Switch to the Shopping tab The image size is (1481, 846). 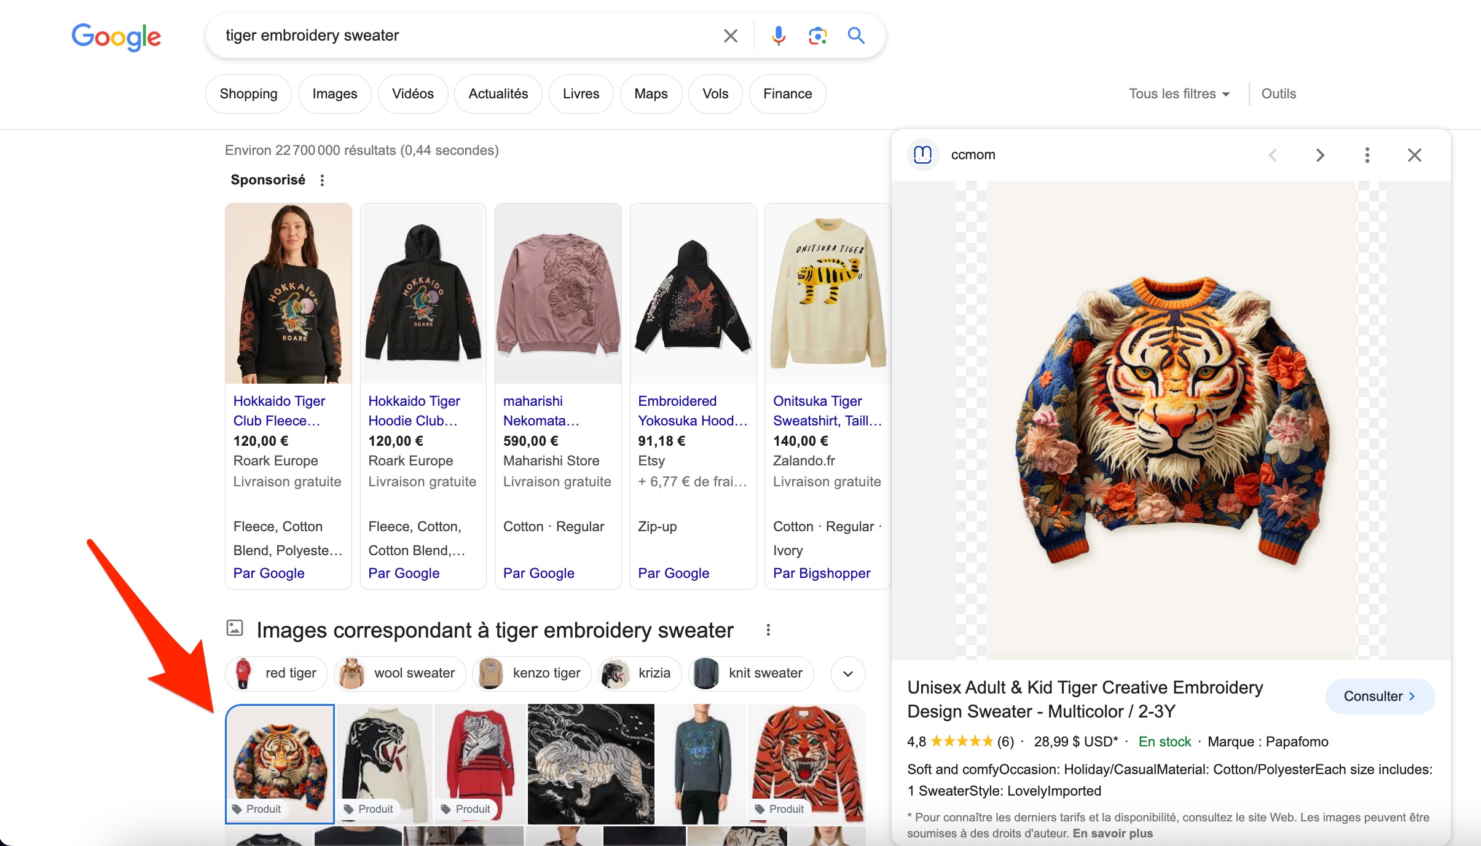pyautogui.click(x=248, y=94)
